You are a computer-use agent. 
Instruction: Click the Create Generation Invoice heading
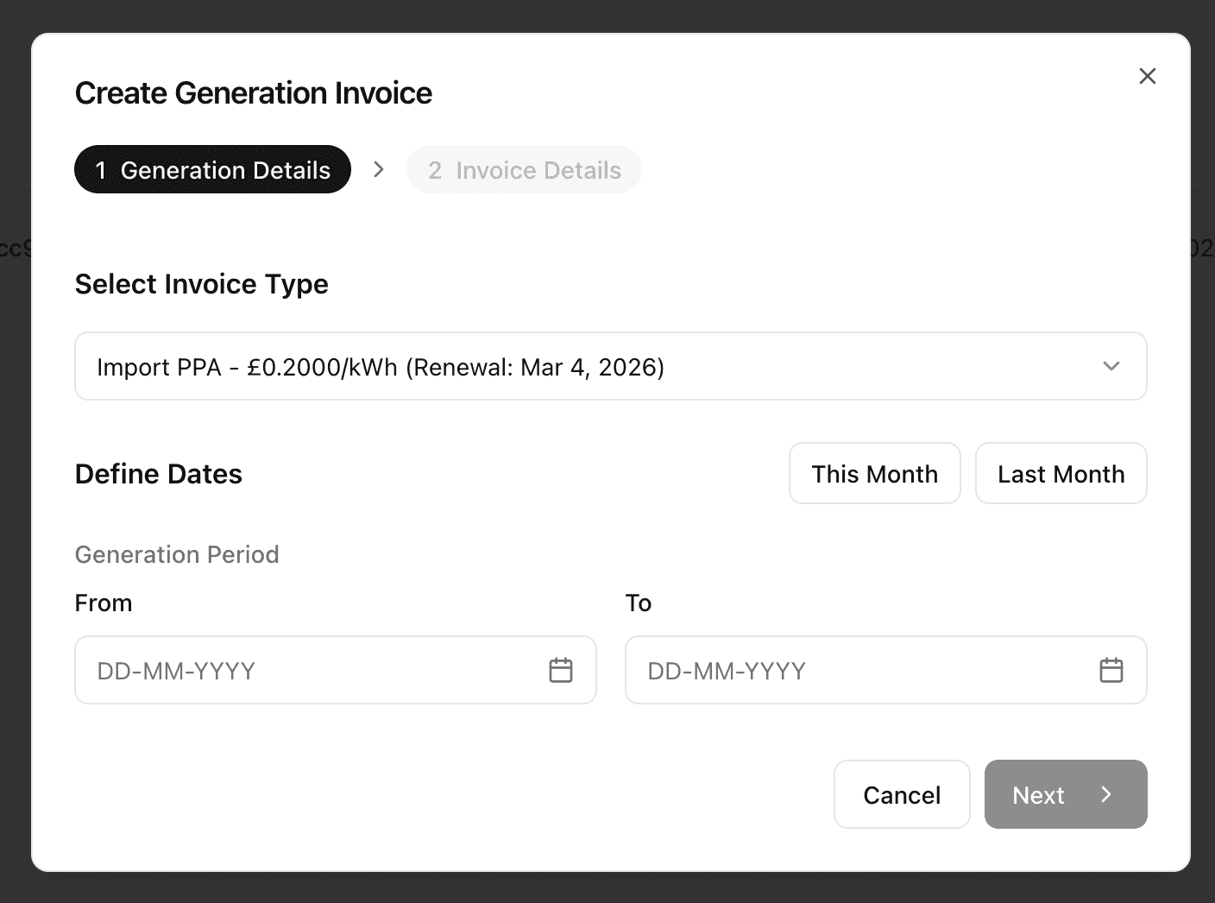click(x=254, y=93)
